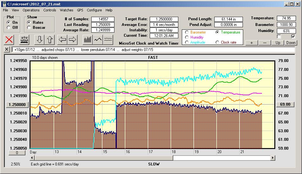The height and width of the screenshot is (174, 302).
Task: Close the notes bar with small X
Action: pos(7,49)
